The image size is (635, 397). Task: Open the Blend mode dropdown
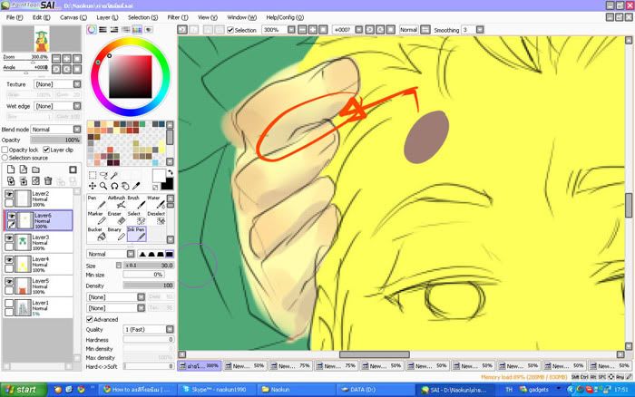click(x=54, y=130)
